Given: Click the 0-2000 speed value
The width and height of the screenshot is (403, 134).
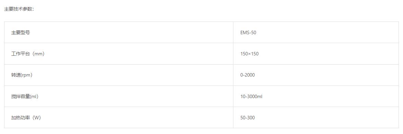Looking at the screenshot, I should [x=247, y=75].
